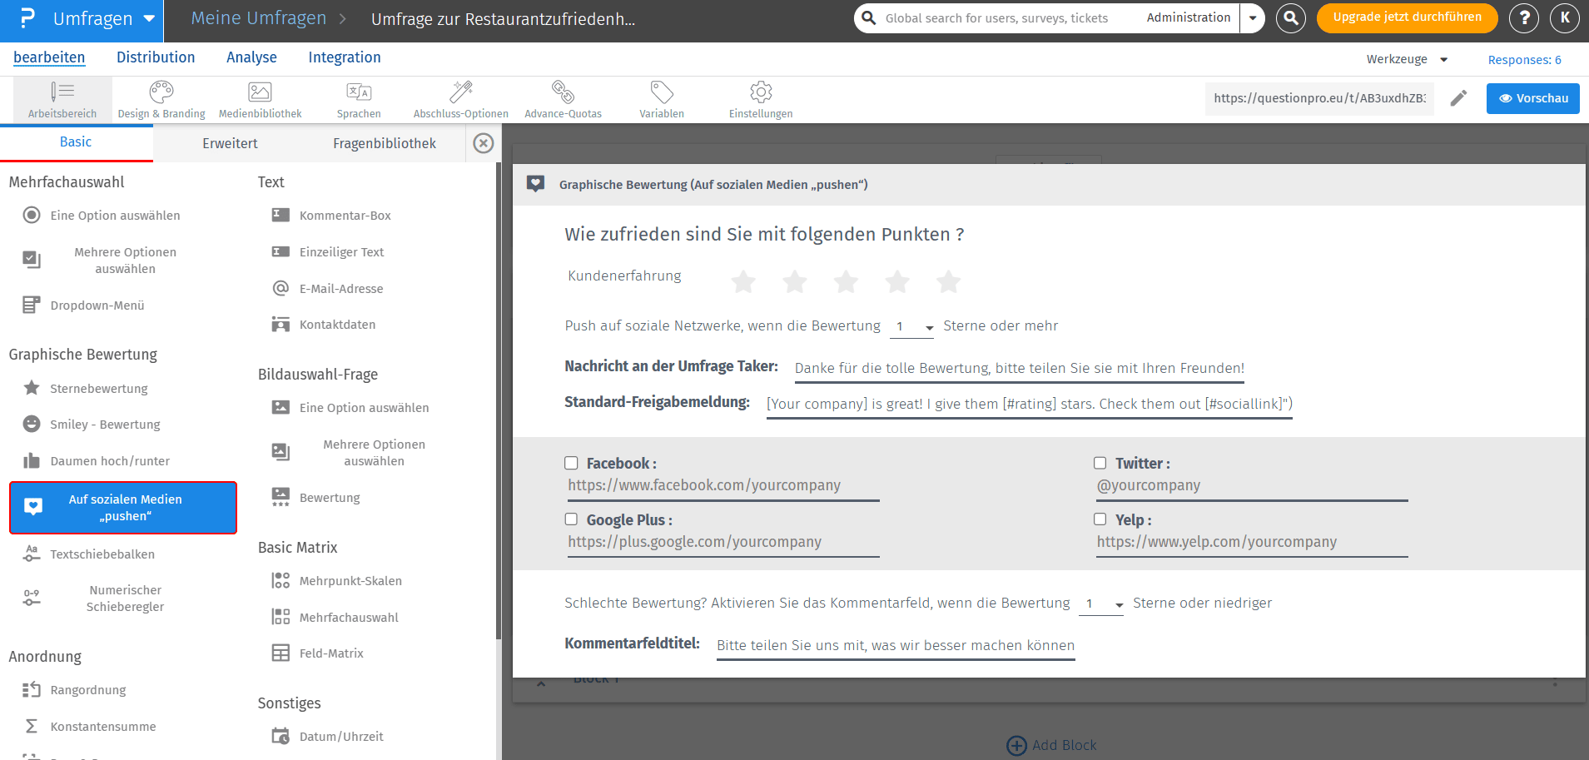Open the Administration search scope dropdown
Image resolution: width=1589 pixels, height=760 pixels.
pyautogui.click(x=1252, y=17)
